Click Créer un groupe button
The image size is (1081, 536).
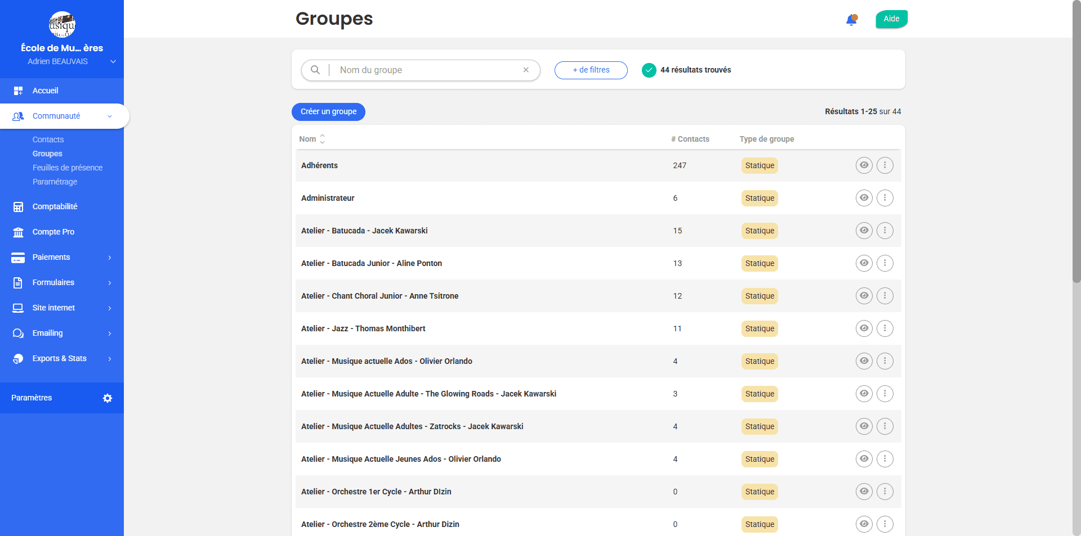(328, 112)
